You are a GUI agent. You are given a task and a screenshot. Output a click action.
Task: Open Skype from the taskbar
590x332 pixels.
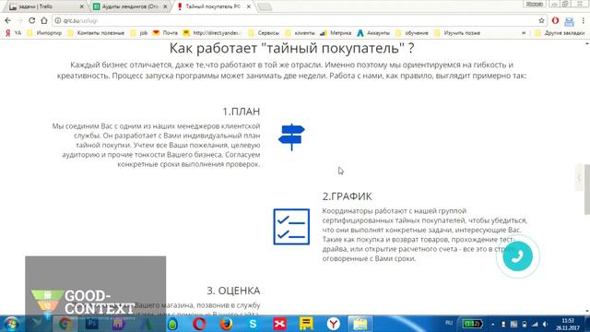[253, 324]
